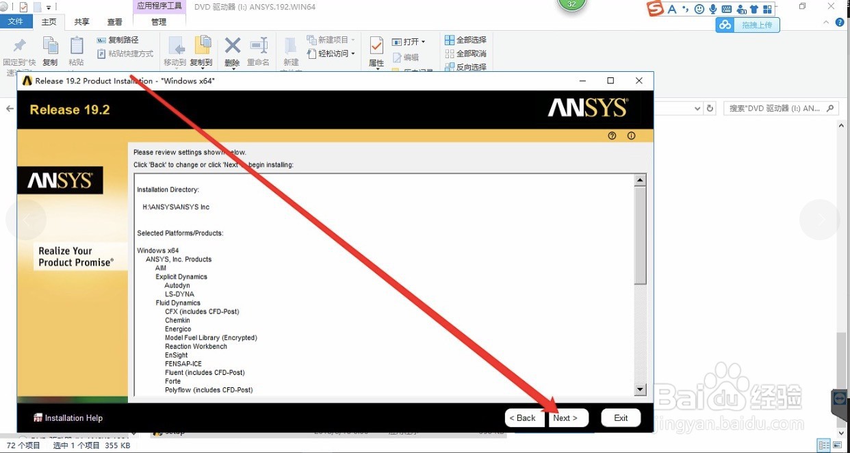Click the Explorer back arrow
Screen dimensions: 850x453
point(10,109)
